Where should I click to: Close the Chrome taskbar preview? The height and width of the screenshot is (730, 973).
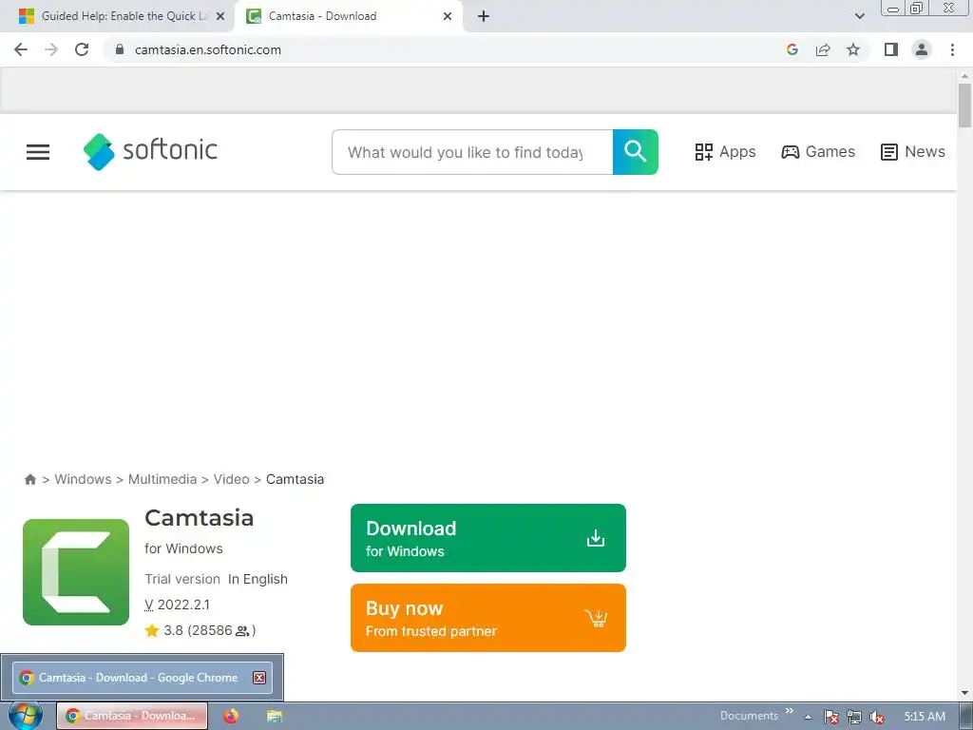coord(259,678)
